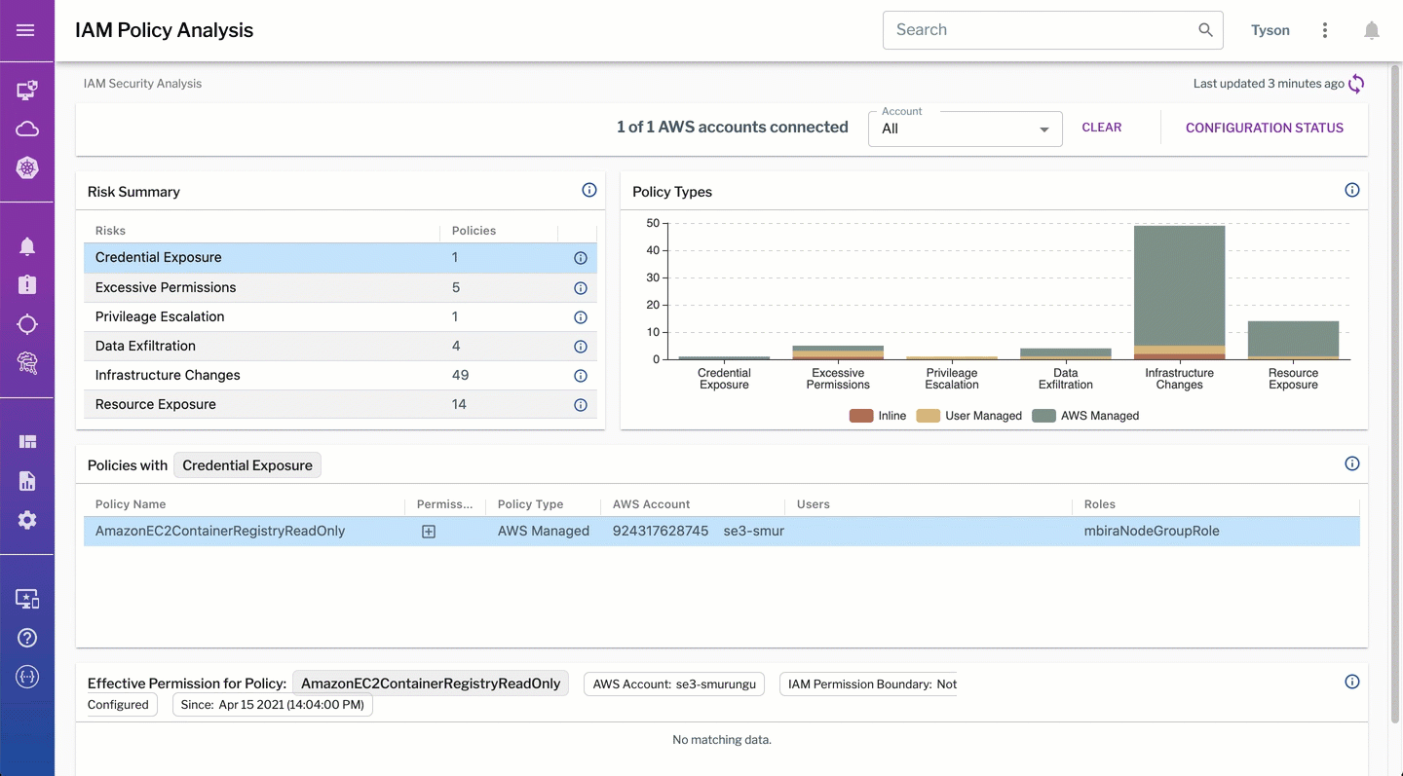Click the Infrastructure Changes chart bar

pyautogui.click(x=1179, y=292)
